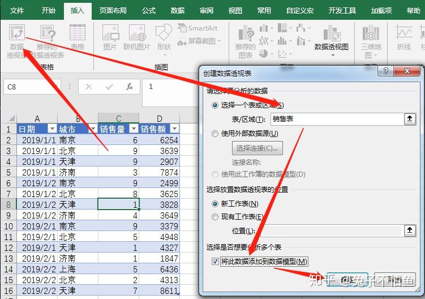The width and height of the screenshot is (425, 299).
Task: Click the statistic histogram chart icon
Action: click(x=282, y=41)
